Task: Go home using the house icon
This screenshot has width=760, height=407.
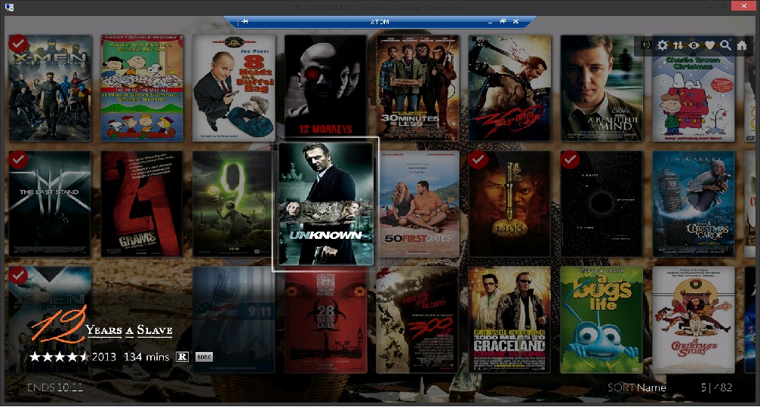Action: click(x=742, y=46)
